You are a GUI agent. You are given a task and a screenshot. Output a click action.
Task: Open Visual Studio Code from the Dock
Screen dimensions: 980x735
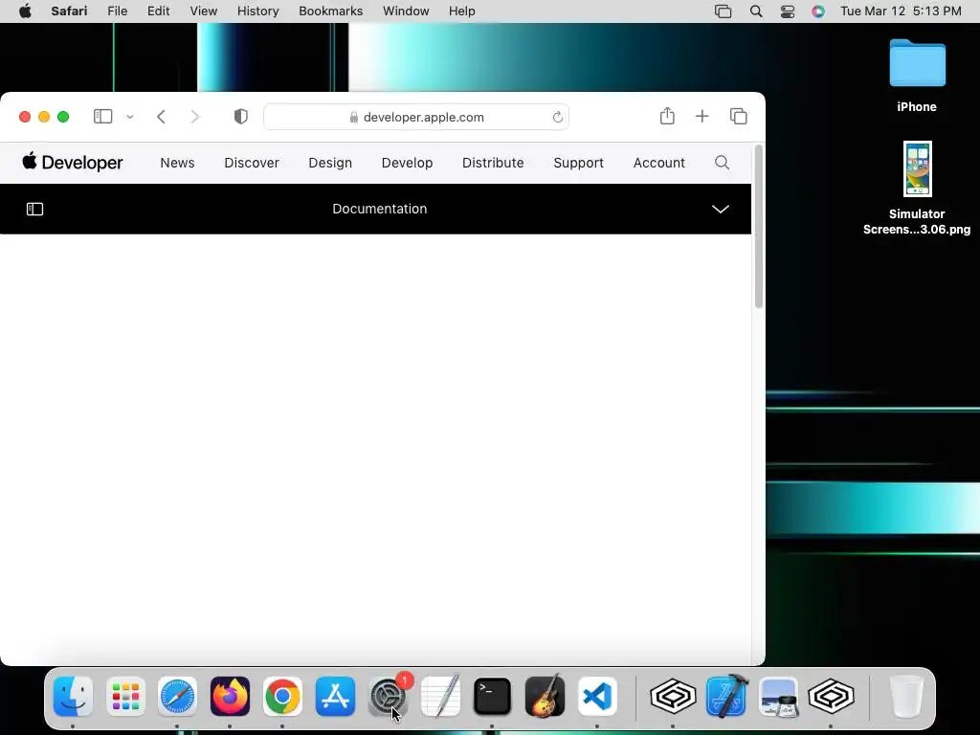pyautogui.click(x=597, y=697)
